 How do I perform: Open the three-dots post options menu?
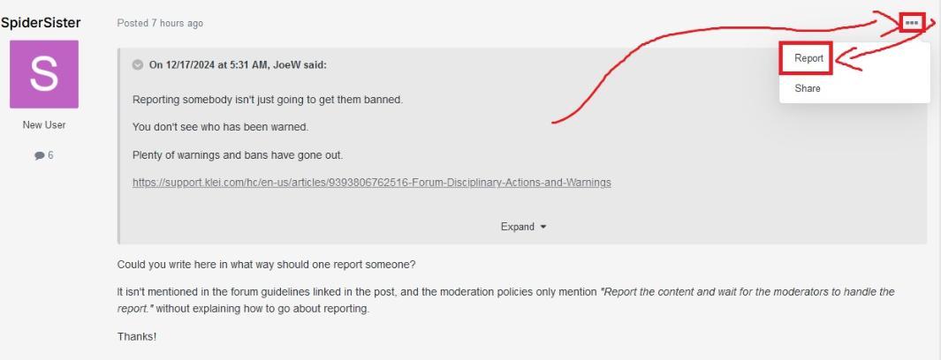[913, 23]
